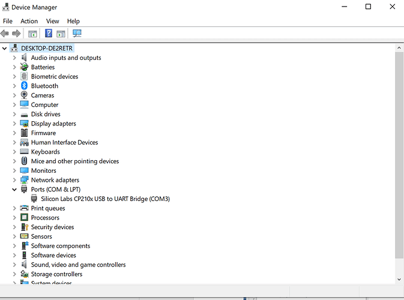Click the vertical scrollbar down arrow
The width and height of the screenshot is (404, 300).
point(399,278)
